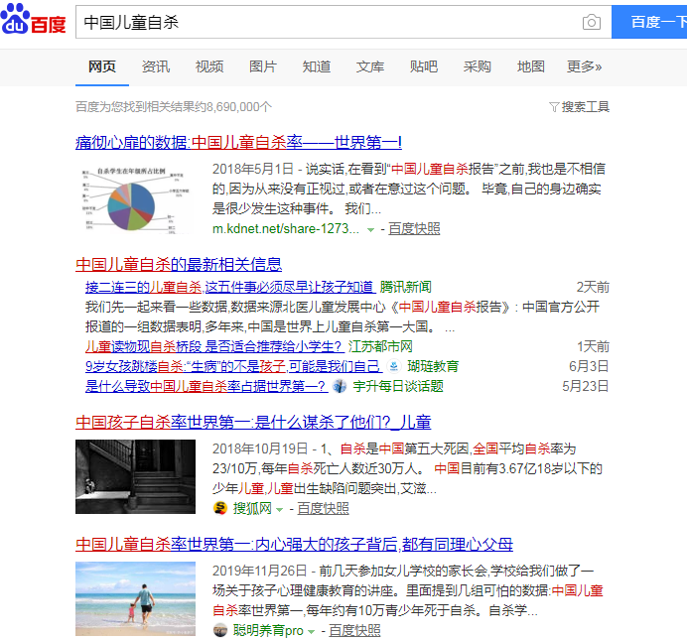Viewport: 687px width, 639px height.
Task: Click the 瑚琏教育 source icon
Action: click(394, 366)
